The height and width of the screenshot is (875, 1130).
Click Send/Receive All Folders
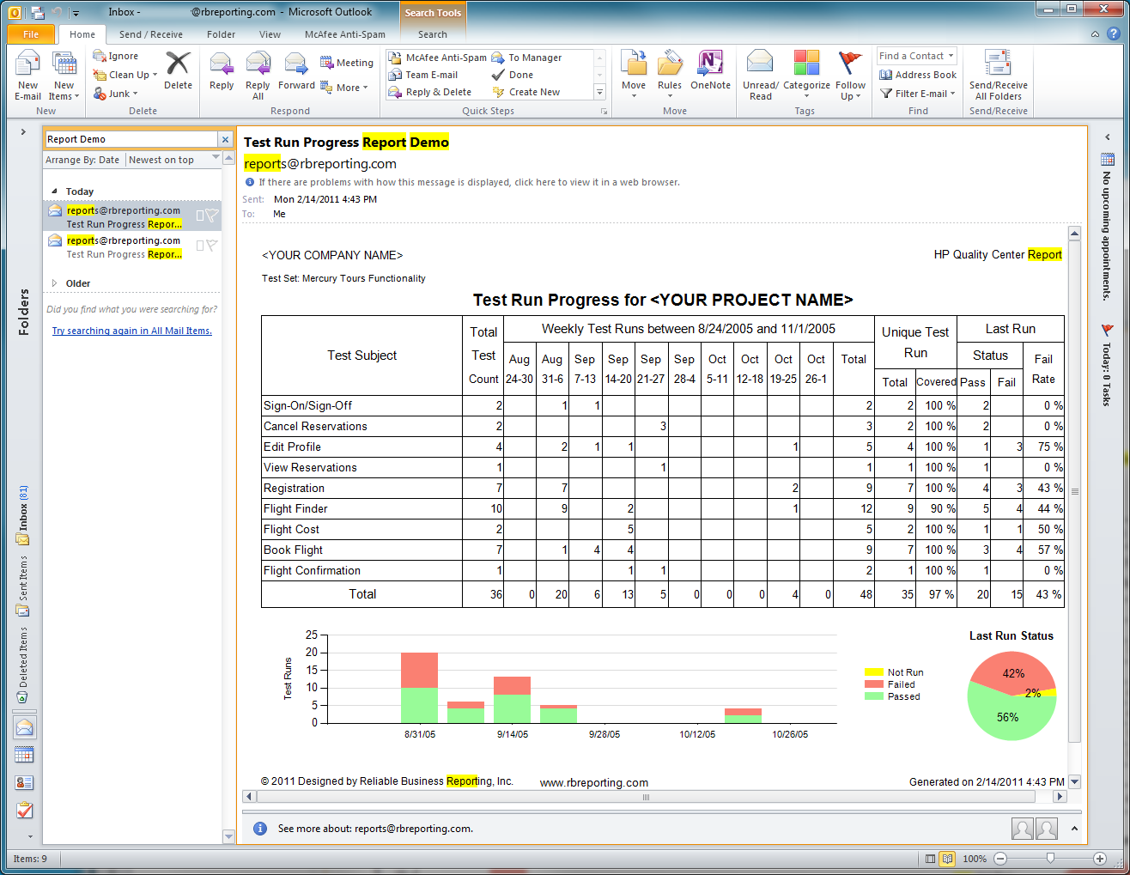pos(998,73)
